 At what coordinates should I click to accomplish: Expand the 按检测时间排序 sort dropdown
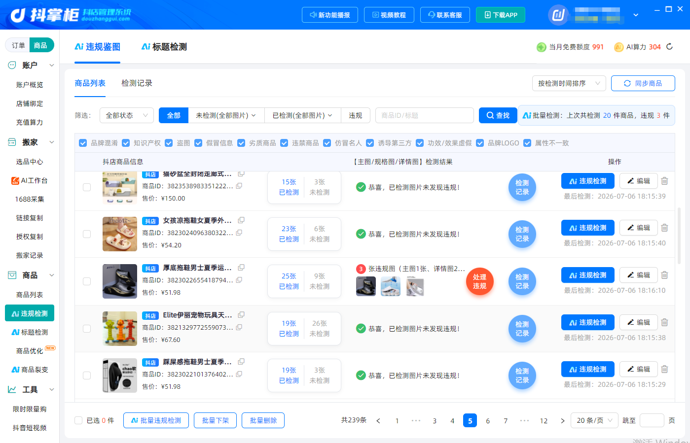point(569,83)
